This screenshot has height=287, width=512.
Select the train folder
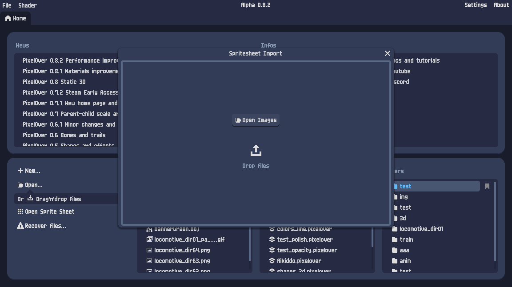pyautogui.click(x=406, y=239)
